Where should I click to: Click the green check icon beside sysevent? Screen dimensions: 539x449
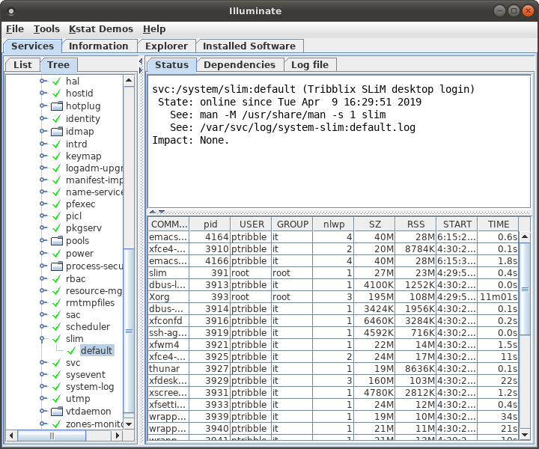point(57,375)
